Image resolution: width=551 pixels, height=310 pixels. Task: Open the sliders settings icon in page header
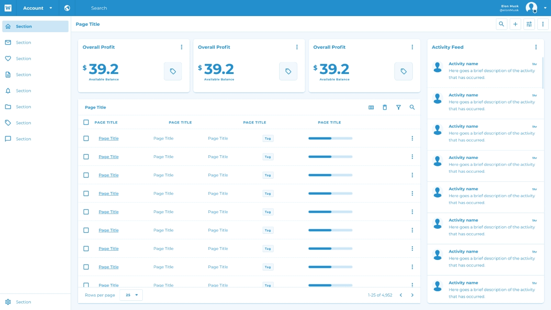(x=529, y=24)
